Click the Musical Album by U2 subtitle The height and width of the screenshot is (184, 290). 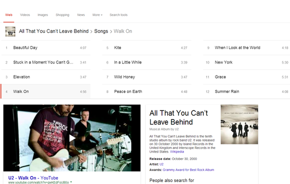coord(164,129)
